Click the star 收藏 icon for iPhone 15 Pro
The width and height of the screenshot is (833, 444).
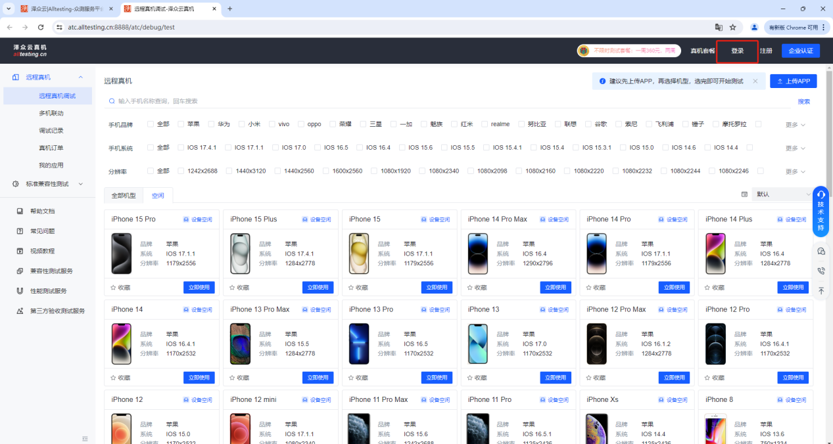[x=114, y=288]
